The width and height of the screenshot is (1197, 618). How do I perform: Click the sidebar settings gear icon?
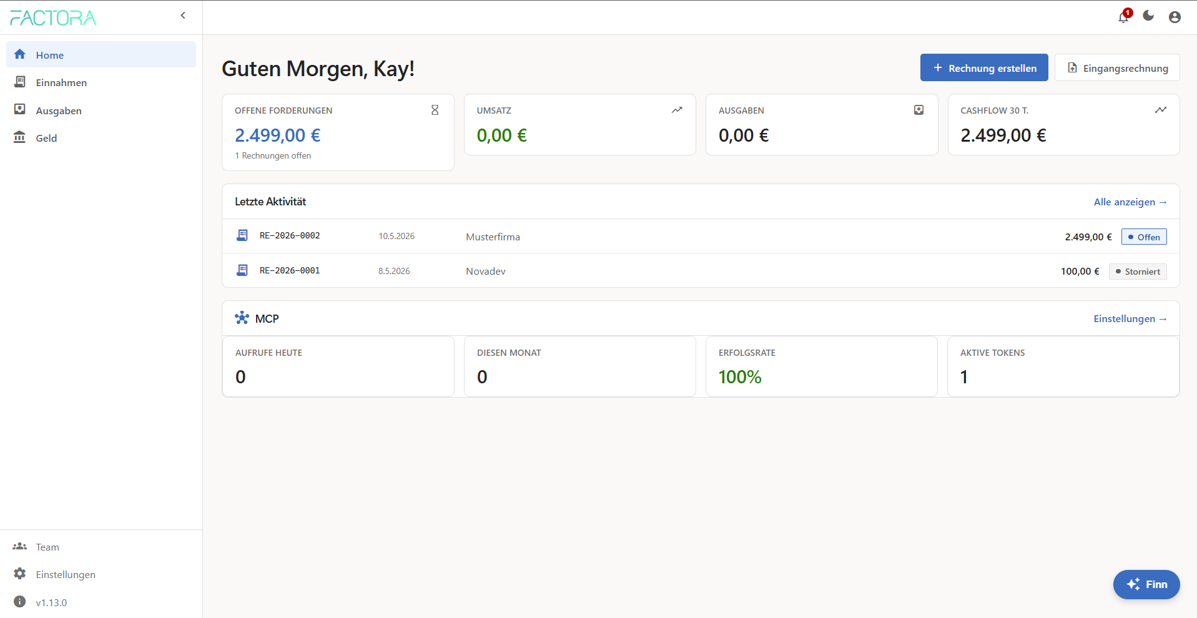pyautogui.click(x=20, y=574)
